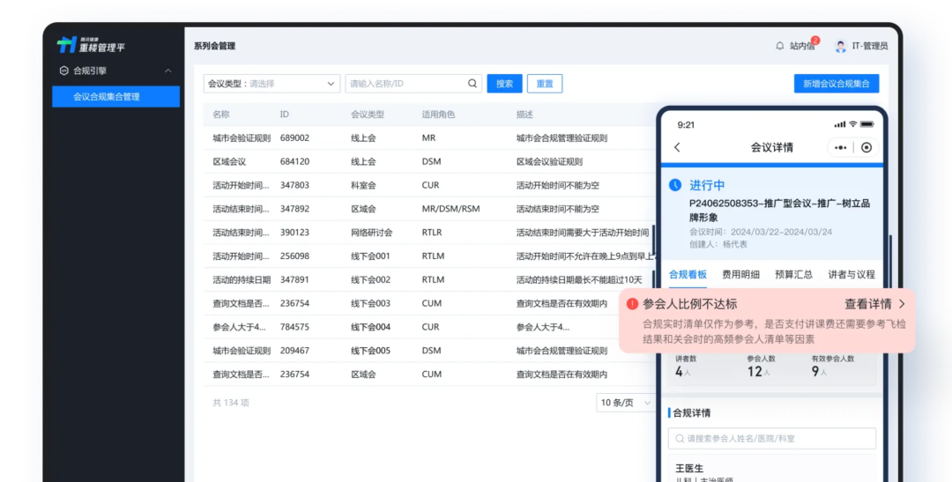Click the 请搜索参会人 search field
Image resolution: width=952 pixels, height=482 pixels.
(x=771, y=438)
